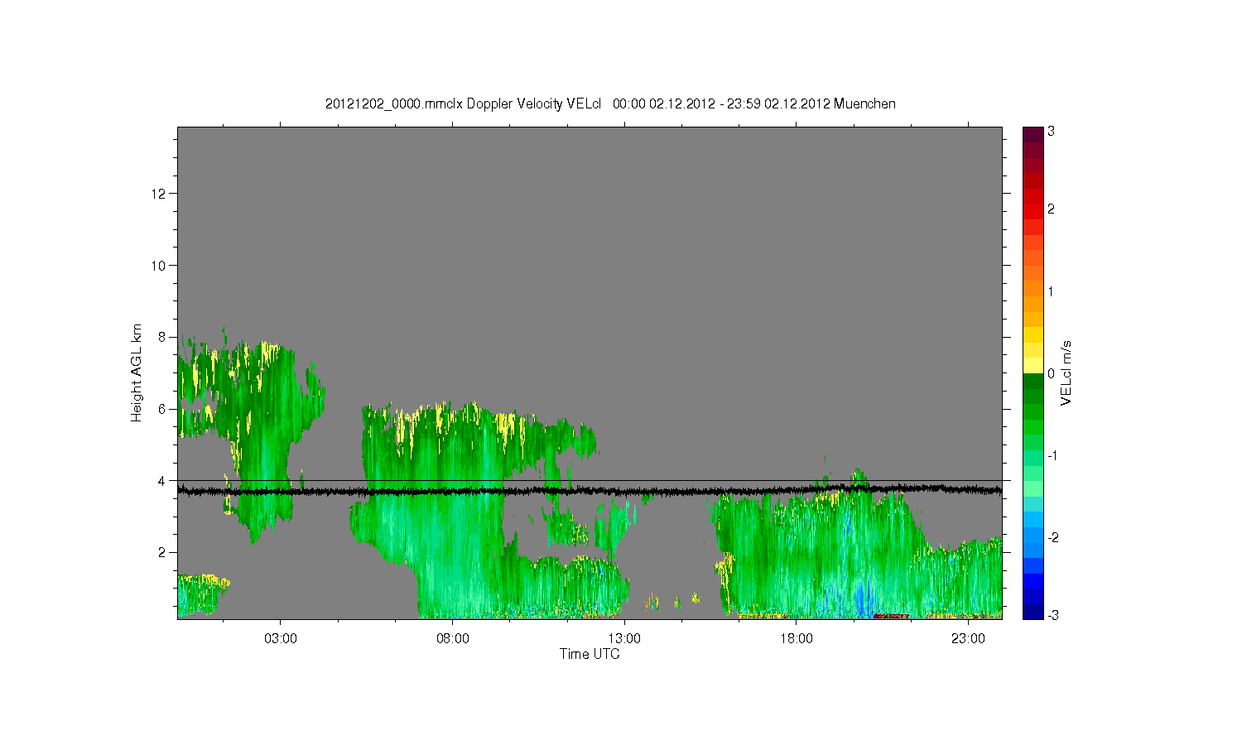This screenshot has width=1242, height=745.
Task: Click the colorbar value 0 label
Action: [1051, 373]
